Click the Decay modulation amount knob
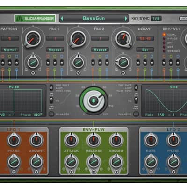The image size is (187, 187). (123, 62)
